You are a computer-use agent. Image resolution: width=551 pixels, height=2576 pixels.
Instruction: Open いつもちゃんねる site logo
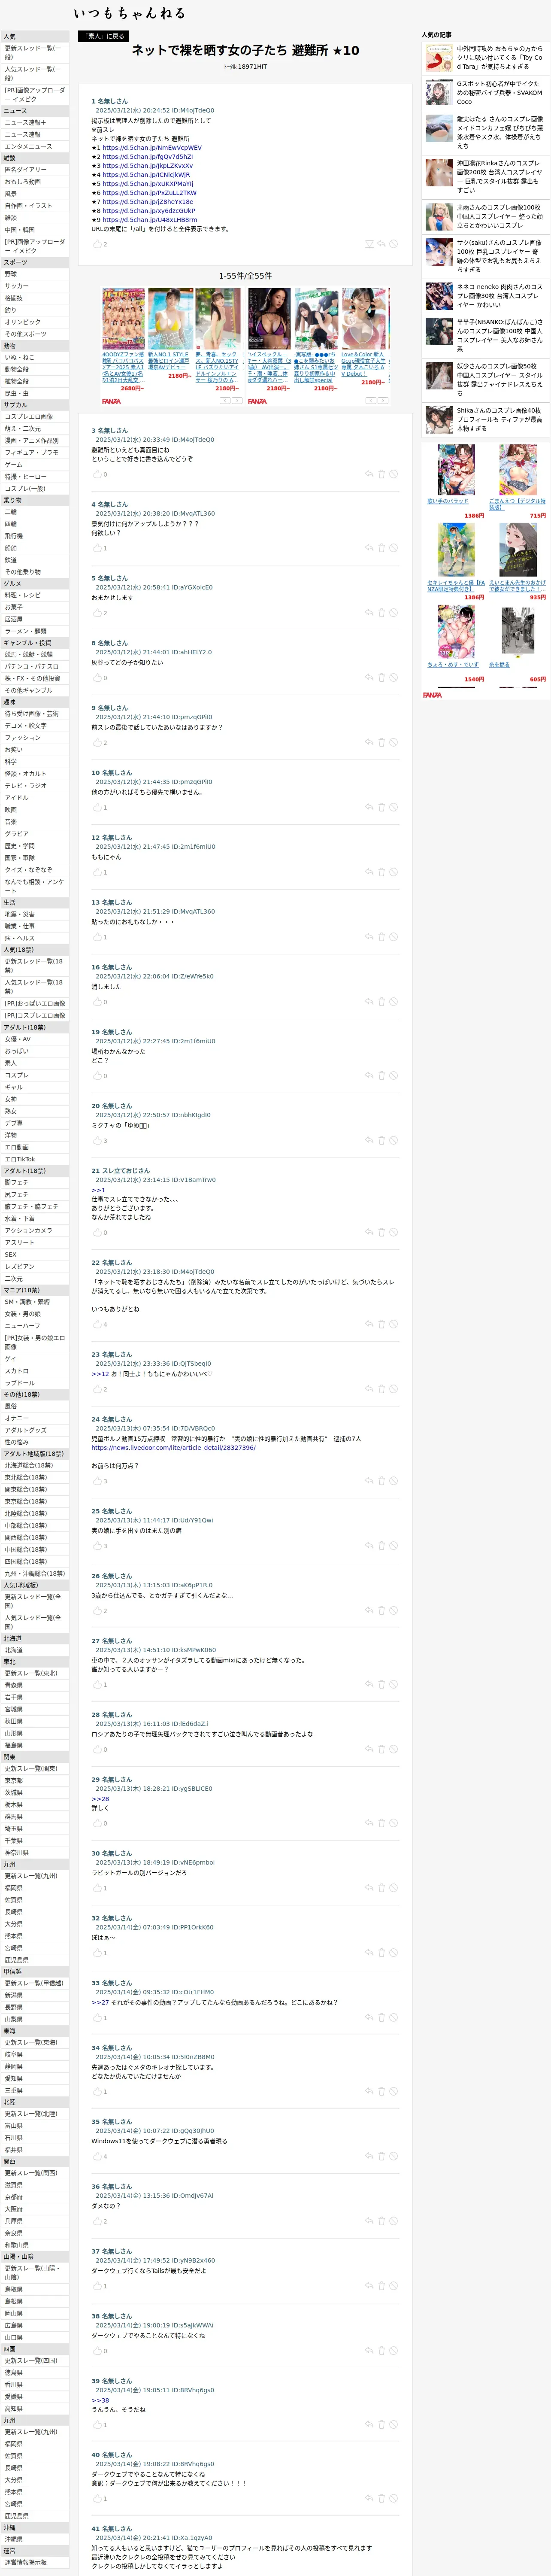tap(129, 13)
